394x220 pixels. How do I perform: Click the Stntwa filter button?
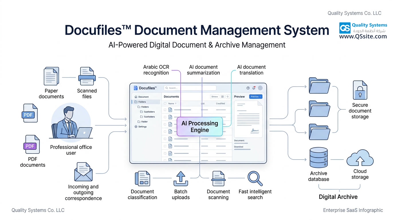(215, 97)
